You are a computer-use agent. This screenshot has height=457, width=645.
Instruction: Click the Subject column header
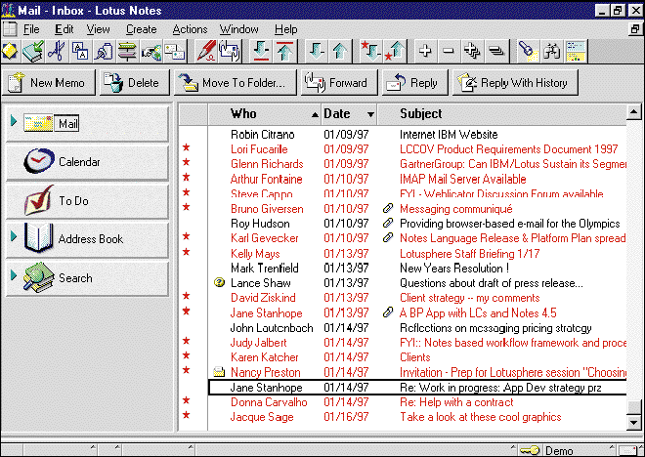(502, 114)
